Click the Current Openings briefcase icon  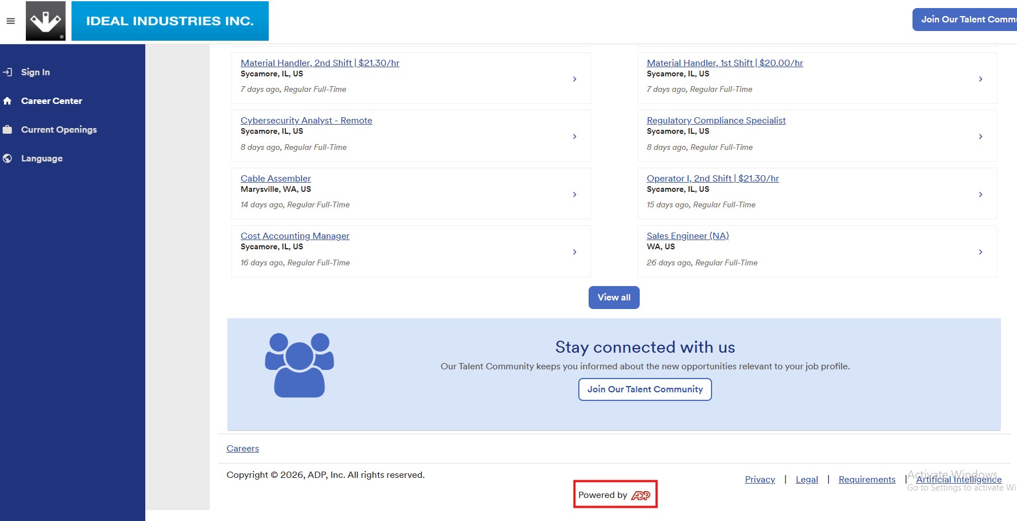7,129
